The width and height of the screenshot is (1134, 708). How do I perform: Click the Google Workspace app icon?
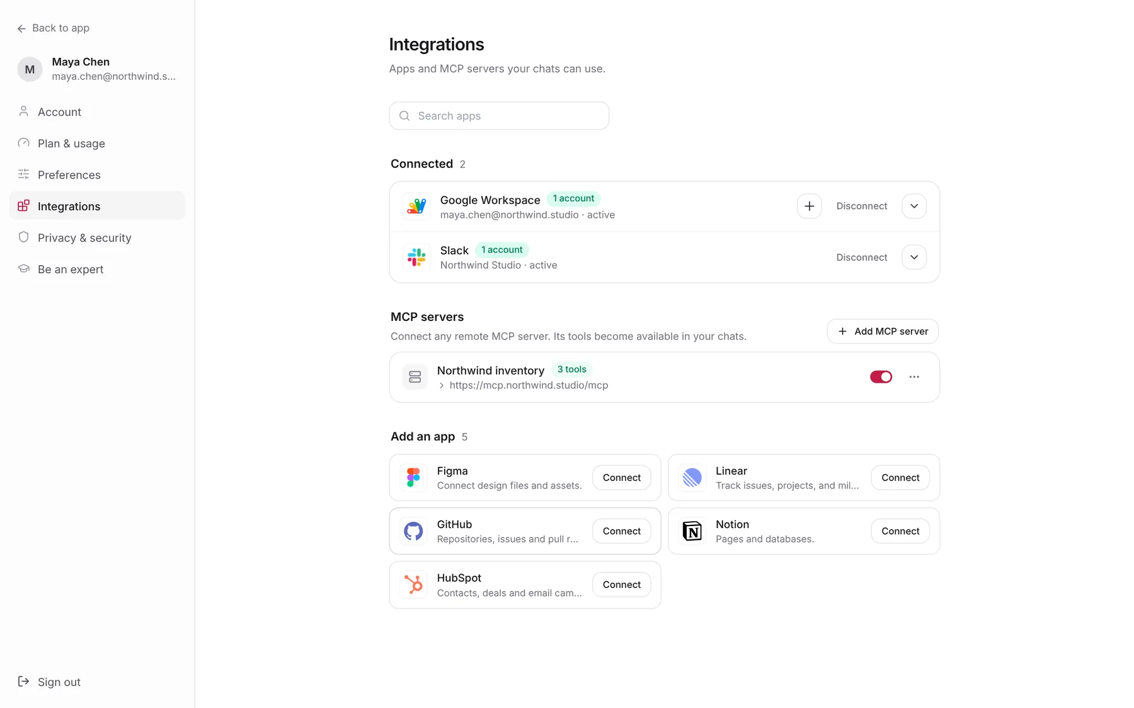point(416,206)
